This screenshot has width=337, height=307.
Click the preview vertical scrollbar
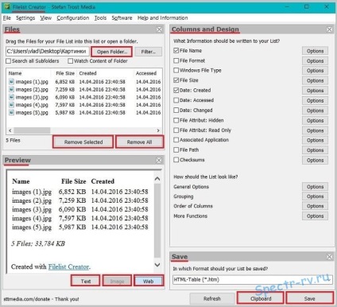[157, 220]
